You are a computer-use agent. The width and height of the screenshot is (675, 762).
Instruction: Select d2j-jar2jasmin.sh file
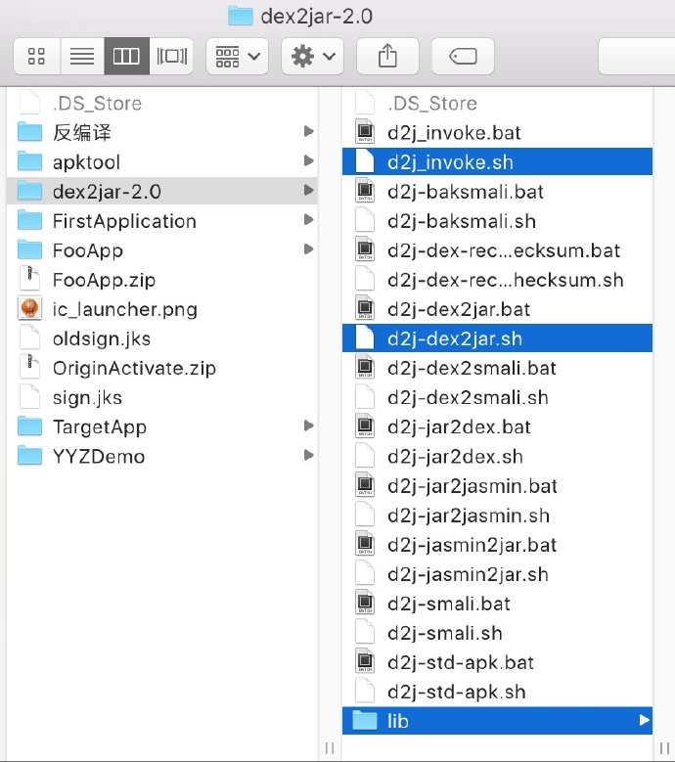tap(497, 515)
